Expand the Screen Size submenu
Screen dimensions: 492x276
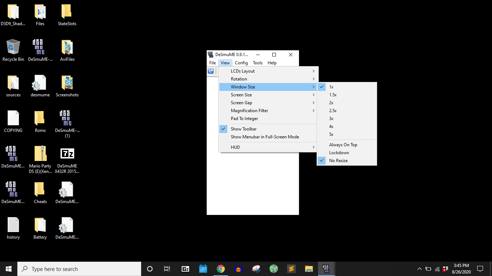[268, 95]
